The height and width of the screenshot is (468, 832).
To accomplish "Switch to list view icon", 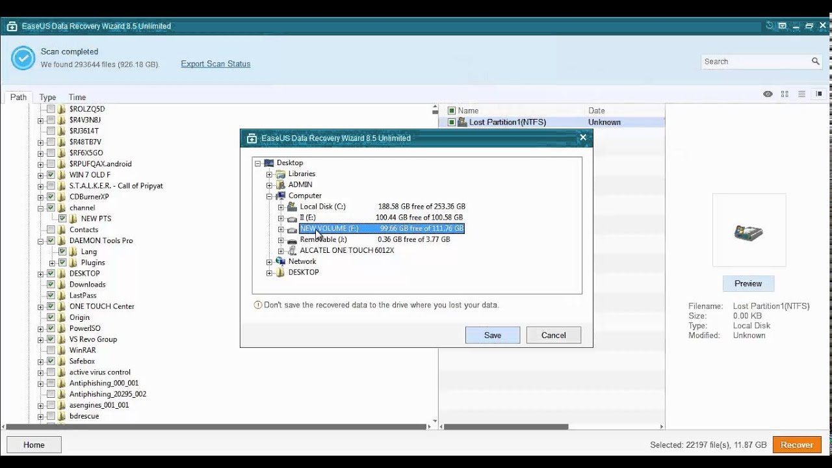I will 801,94.
